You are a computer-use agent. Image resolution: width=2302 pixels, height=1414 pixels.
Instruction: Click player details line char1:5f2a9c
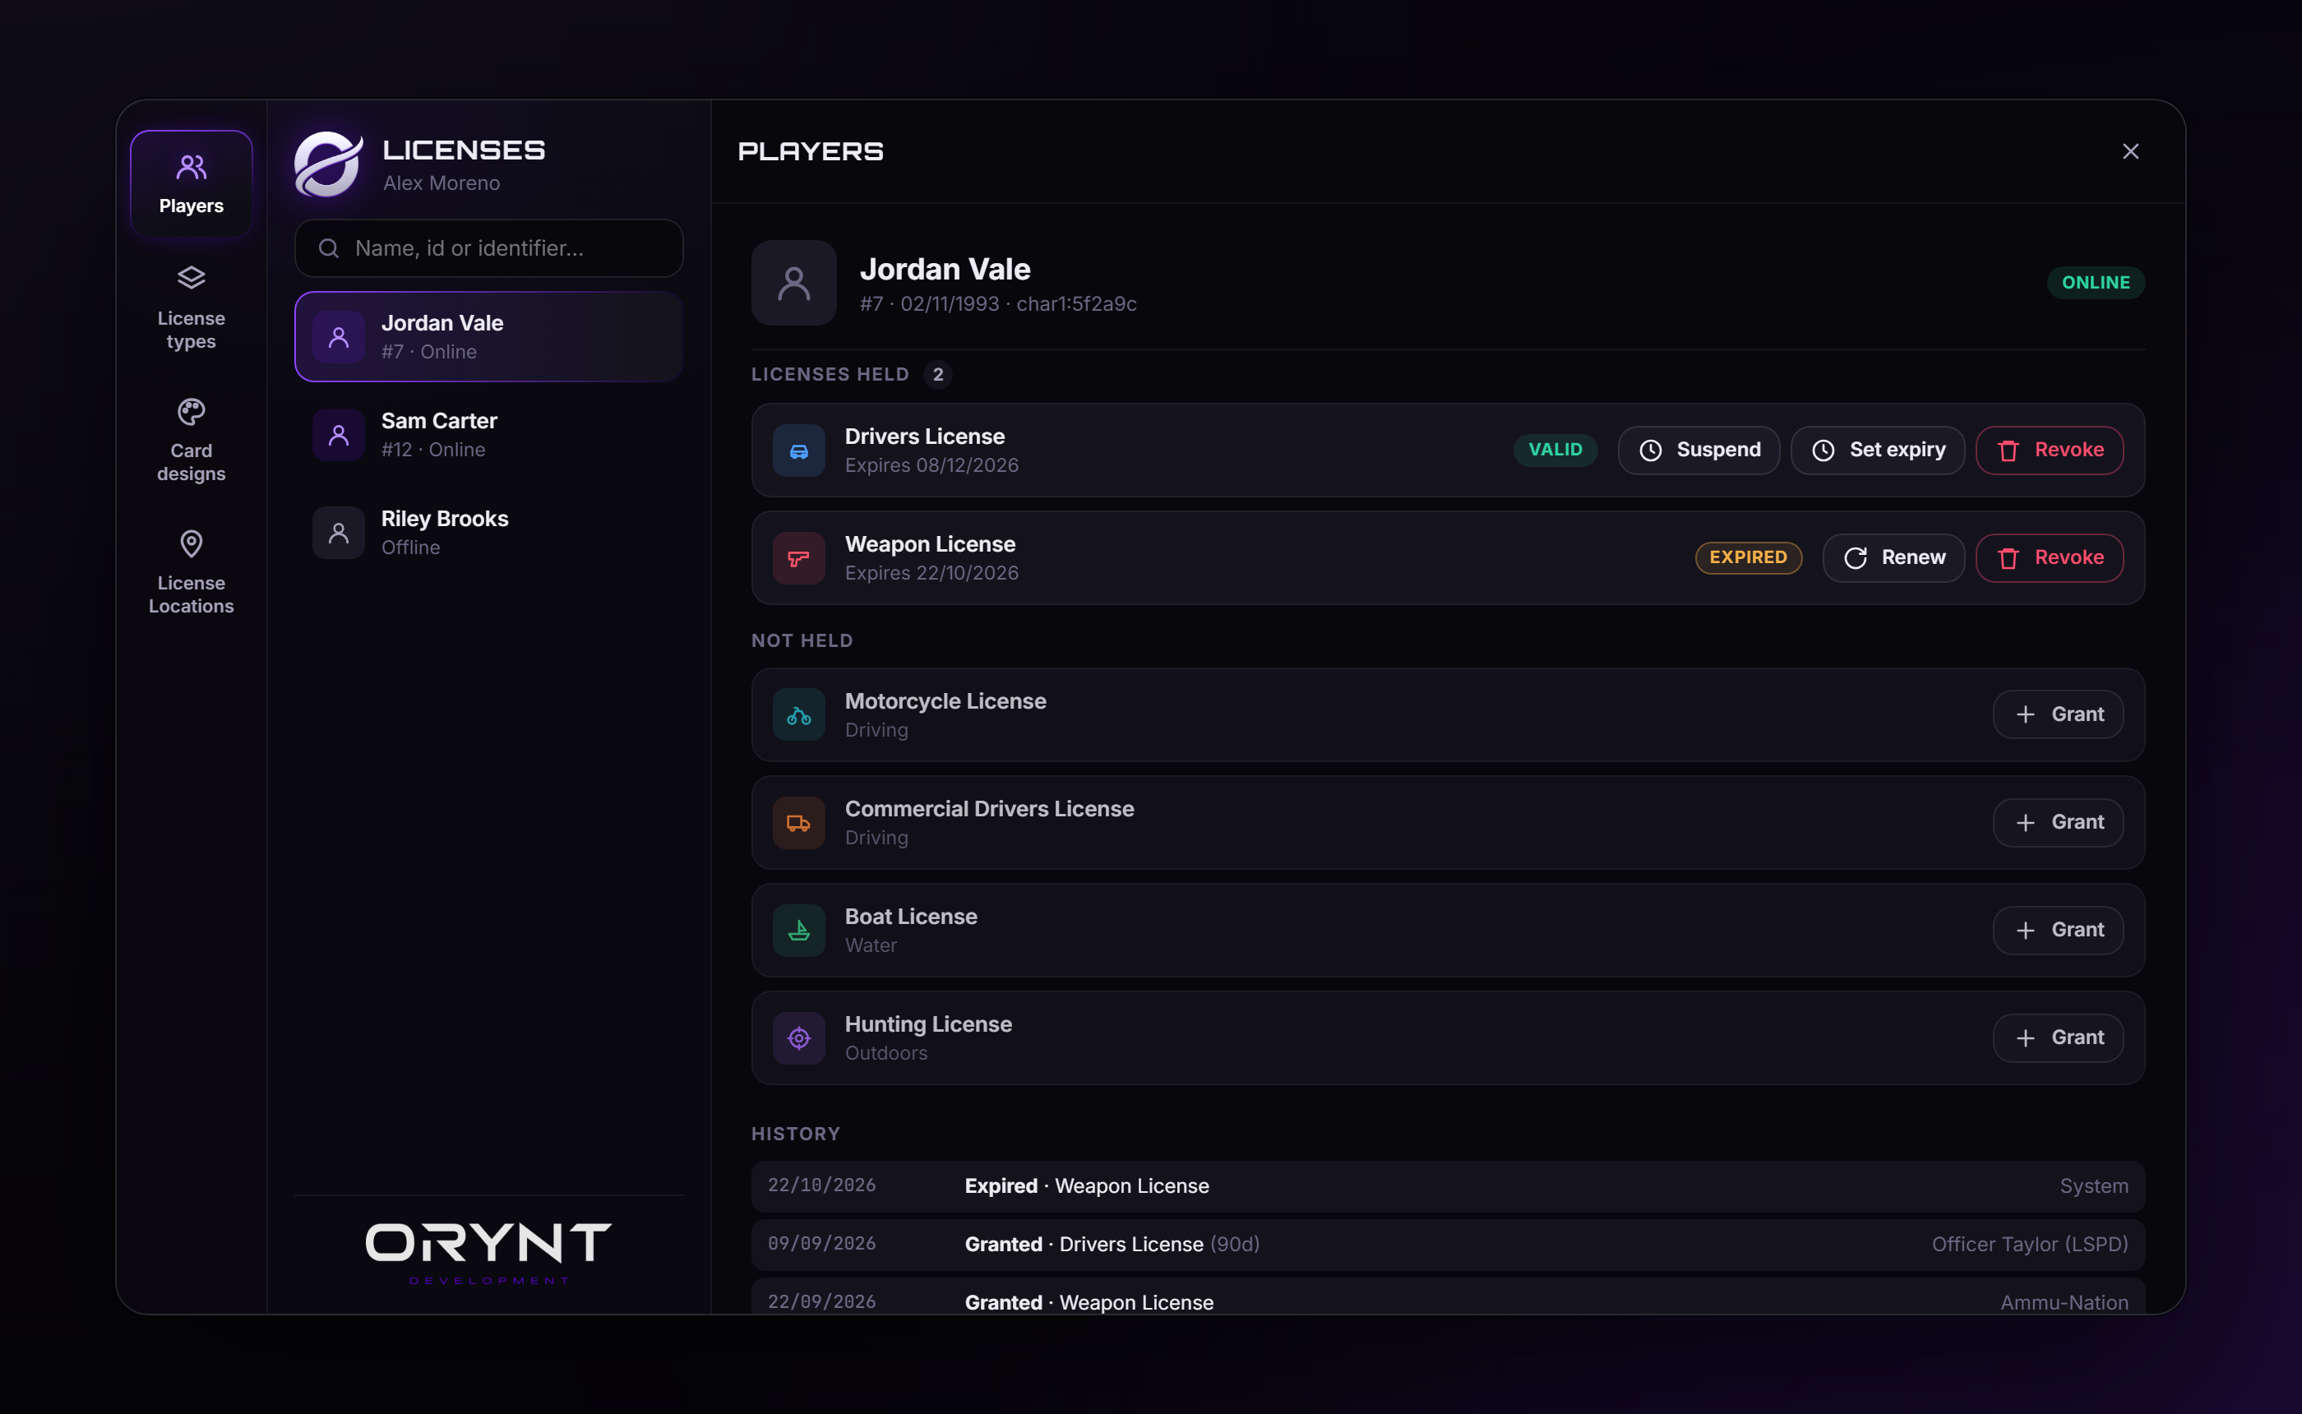tap(1076, 304)
